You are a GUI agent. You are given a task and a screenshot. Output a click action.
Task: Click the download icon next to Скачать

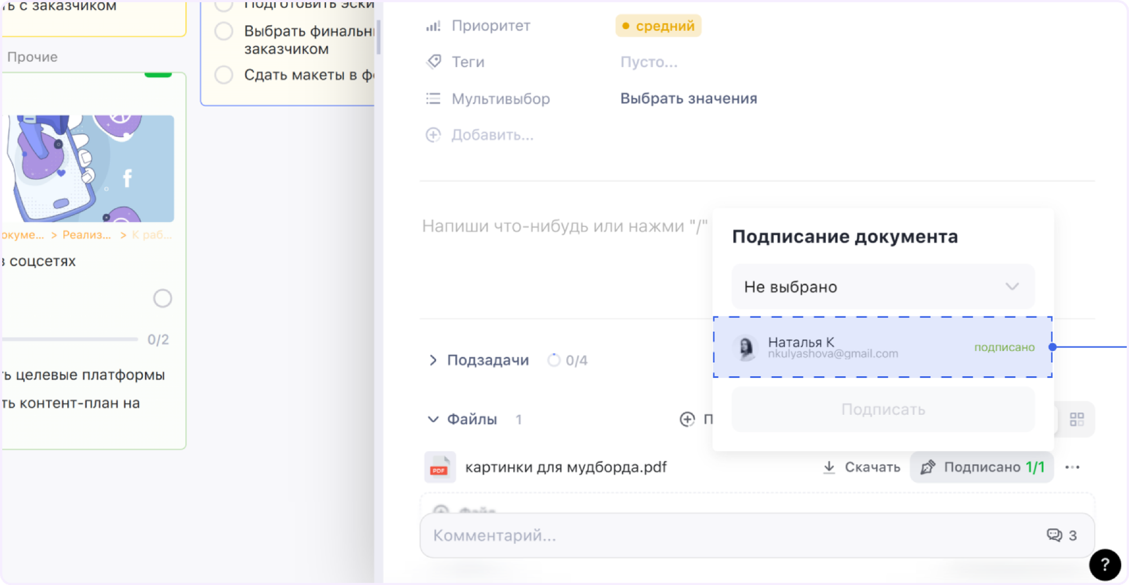click(x=829, y=467)
